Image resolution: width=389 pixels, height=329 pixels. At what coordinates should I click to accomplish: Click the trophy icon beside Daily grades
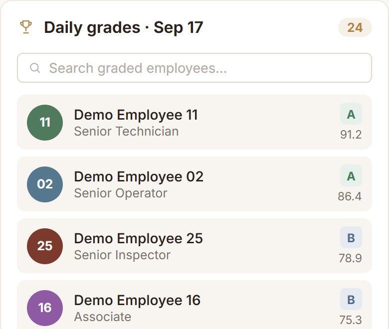click(x=26, y=27)
